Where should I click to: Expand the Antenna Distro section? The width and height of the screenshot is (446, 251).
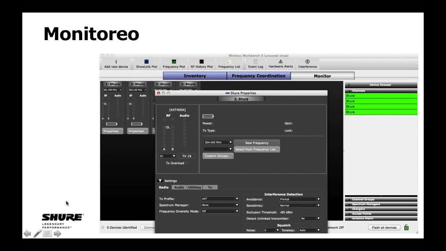(x=381, y=219)
